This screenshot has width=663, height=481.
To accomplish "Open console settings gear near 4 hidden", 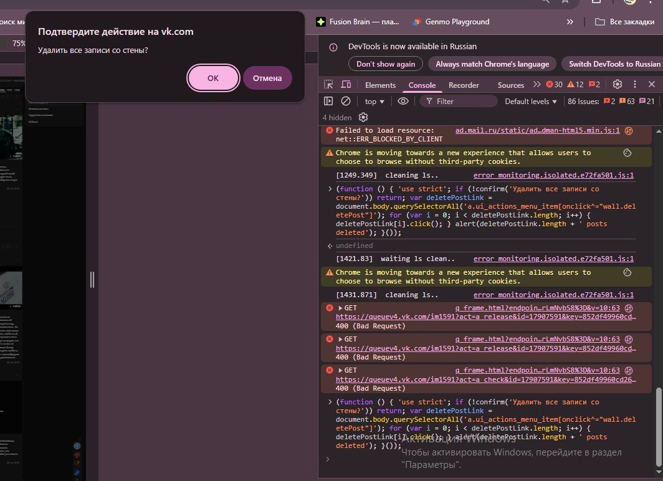I will point(363,117).
